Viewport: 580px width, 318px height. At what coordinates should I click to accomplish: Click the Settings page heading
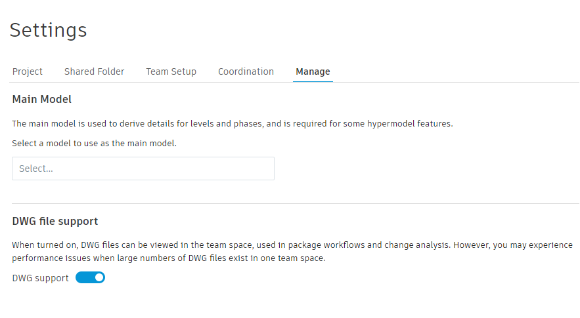(48, 30)
